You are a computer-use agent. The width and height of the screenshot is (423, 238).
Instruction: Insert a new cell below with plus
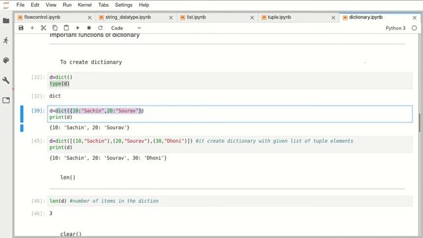pos(32,28)
